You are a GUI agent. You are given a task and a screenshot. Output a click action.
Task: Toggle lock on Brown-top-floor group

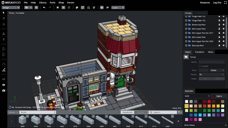point(219,25)
